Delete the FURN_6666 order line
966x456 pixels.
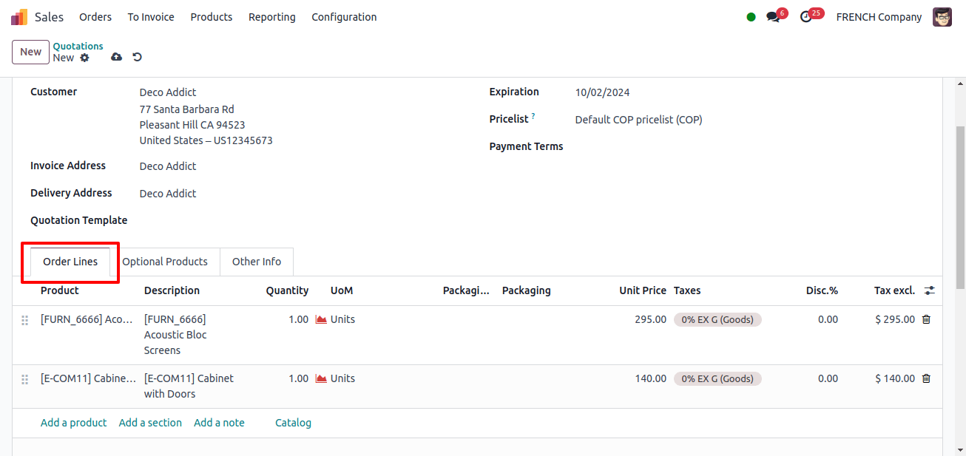(926, 319)
